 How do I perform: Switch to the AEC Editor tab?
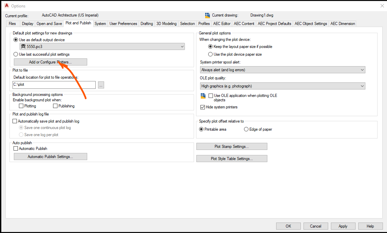(x=221, y=24)
